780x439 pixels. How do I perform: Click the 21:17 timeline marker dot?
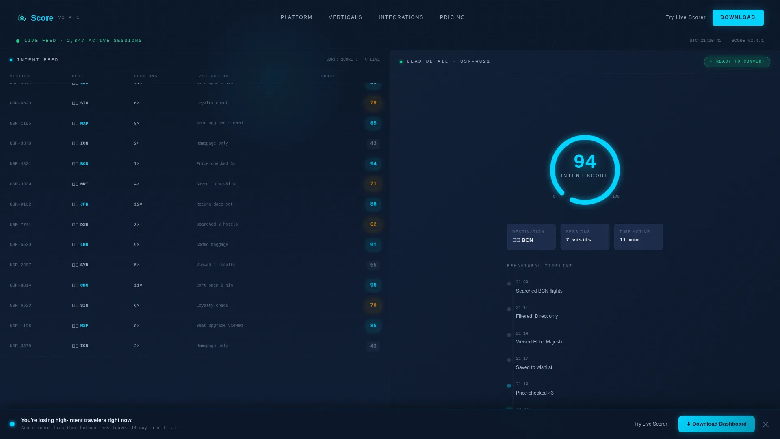click(509, 360)
